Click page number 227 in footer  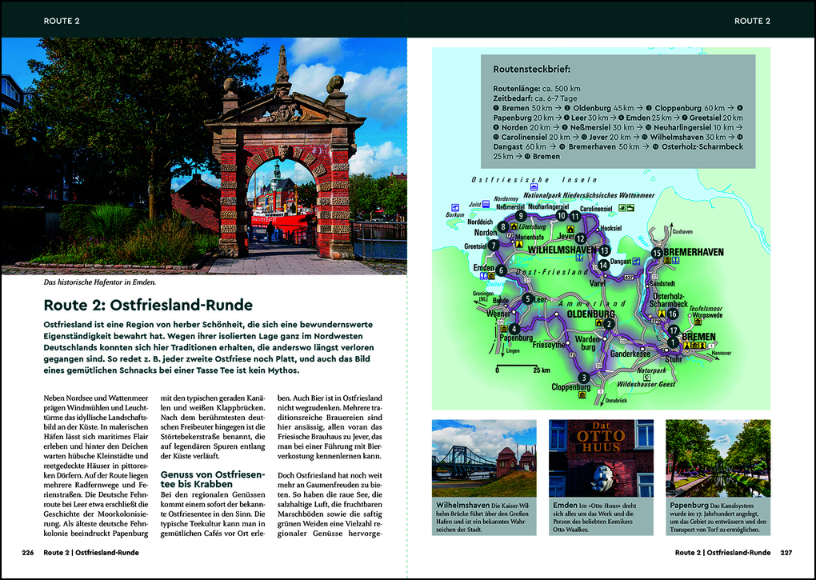786,553
